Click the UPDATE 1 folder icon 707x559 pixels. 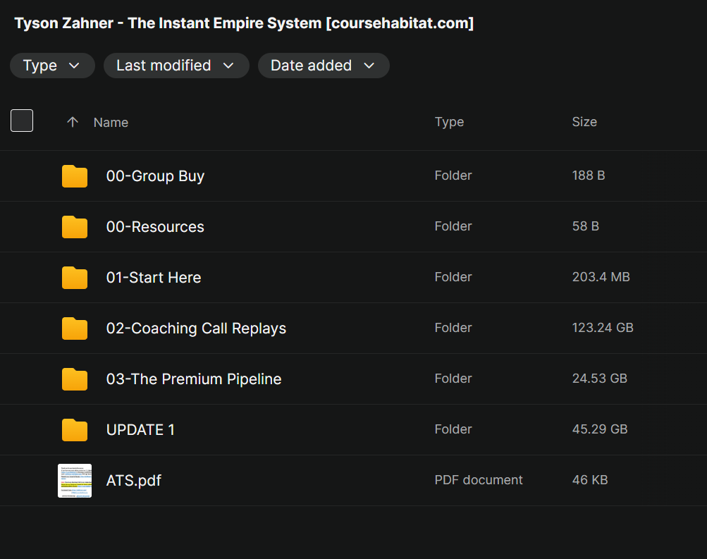75,430
